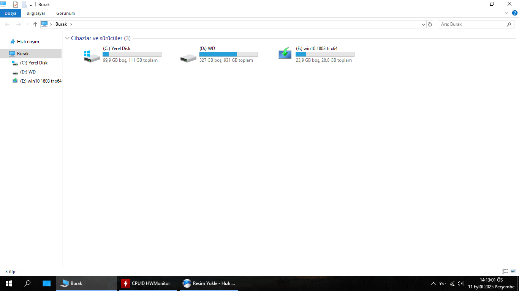Viewport: 519px width, 291px height.
Task: Switch to details view in the status bar
Action: [505, 271]
